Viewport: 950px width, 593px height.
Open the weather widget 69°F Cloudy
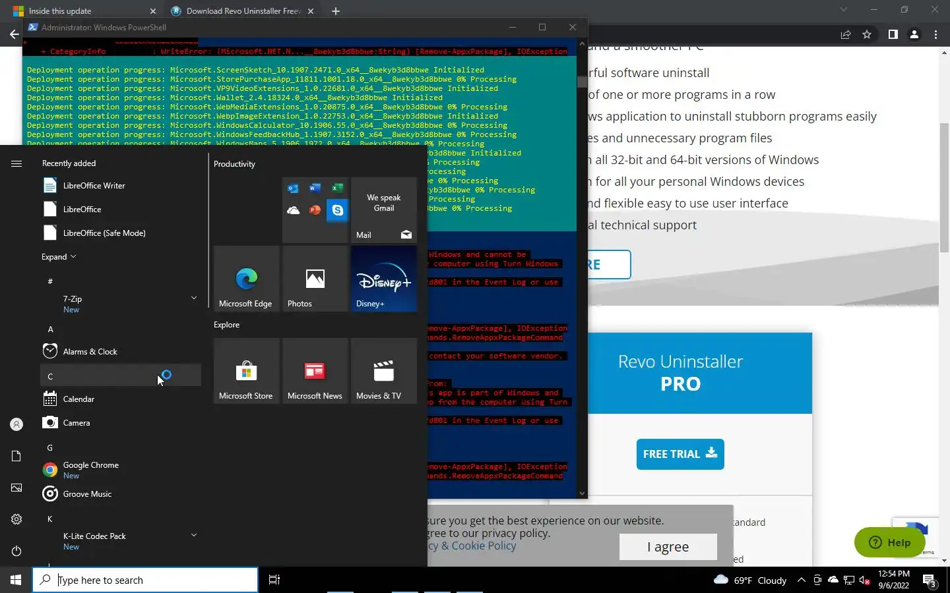coord(750,580)
